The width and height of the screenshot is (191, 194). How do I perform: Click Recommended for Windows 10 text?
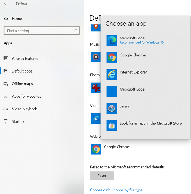coord(142,43)
